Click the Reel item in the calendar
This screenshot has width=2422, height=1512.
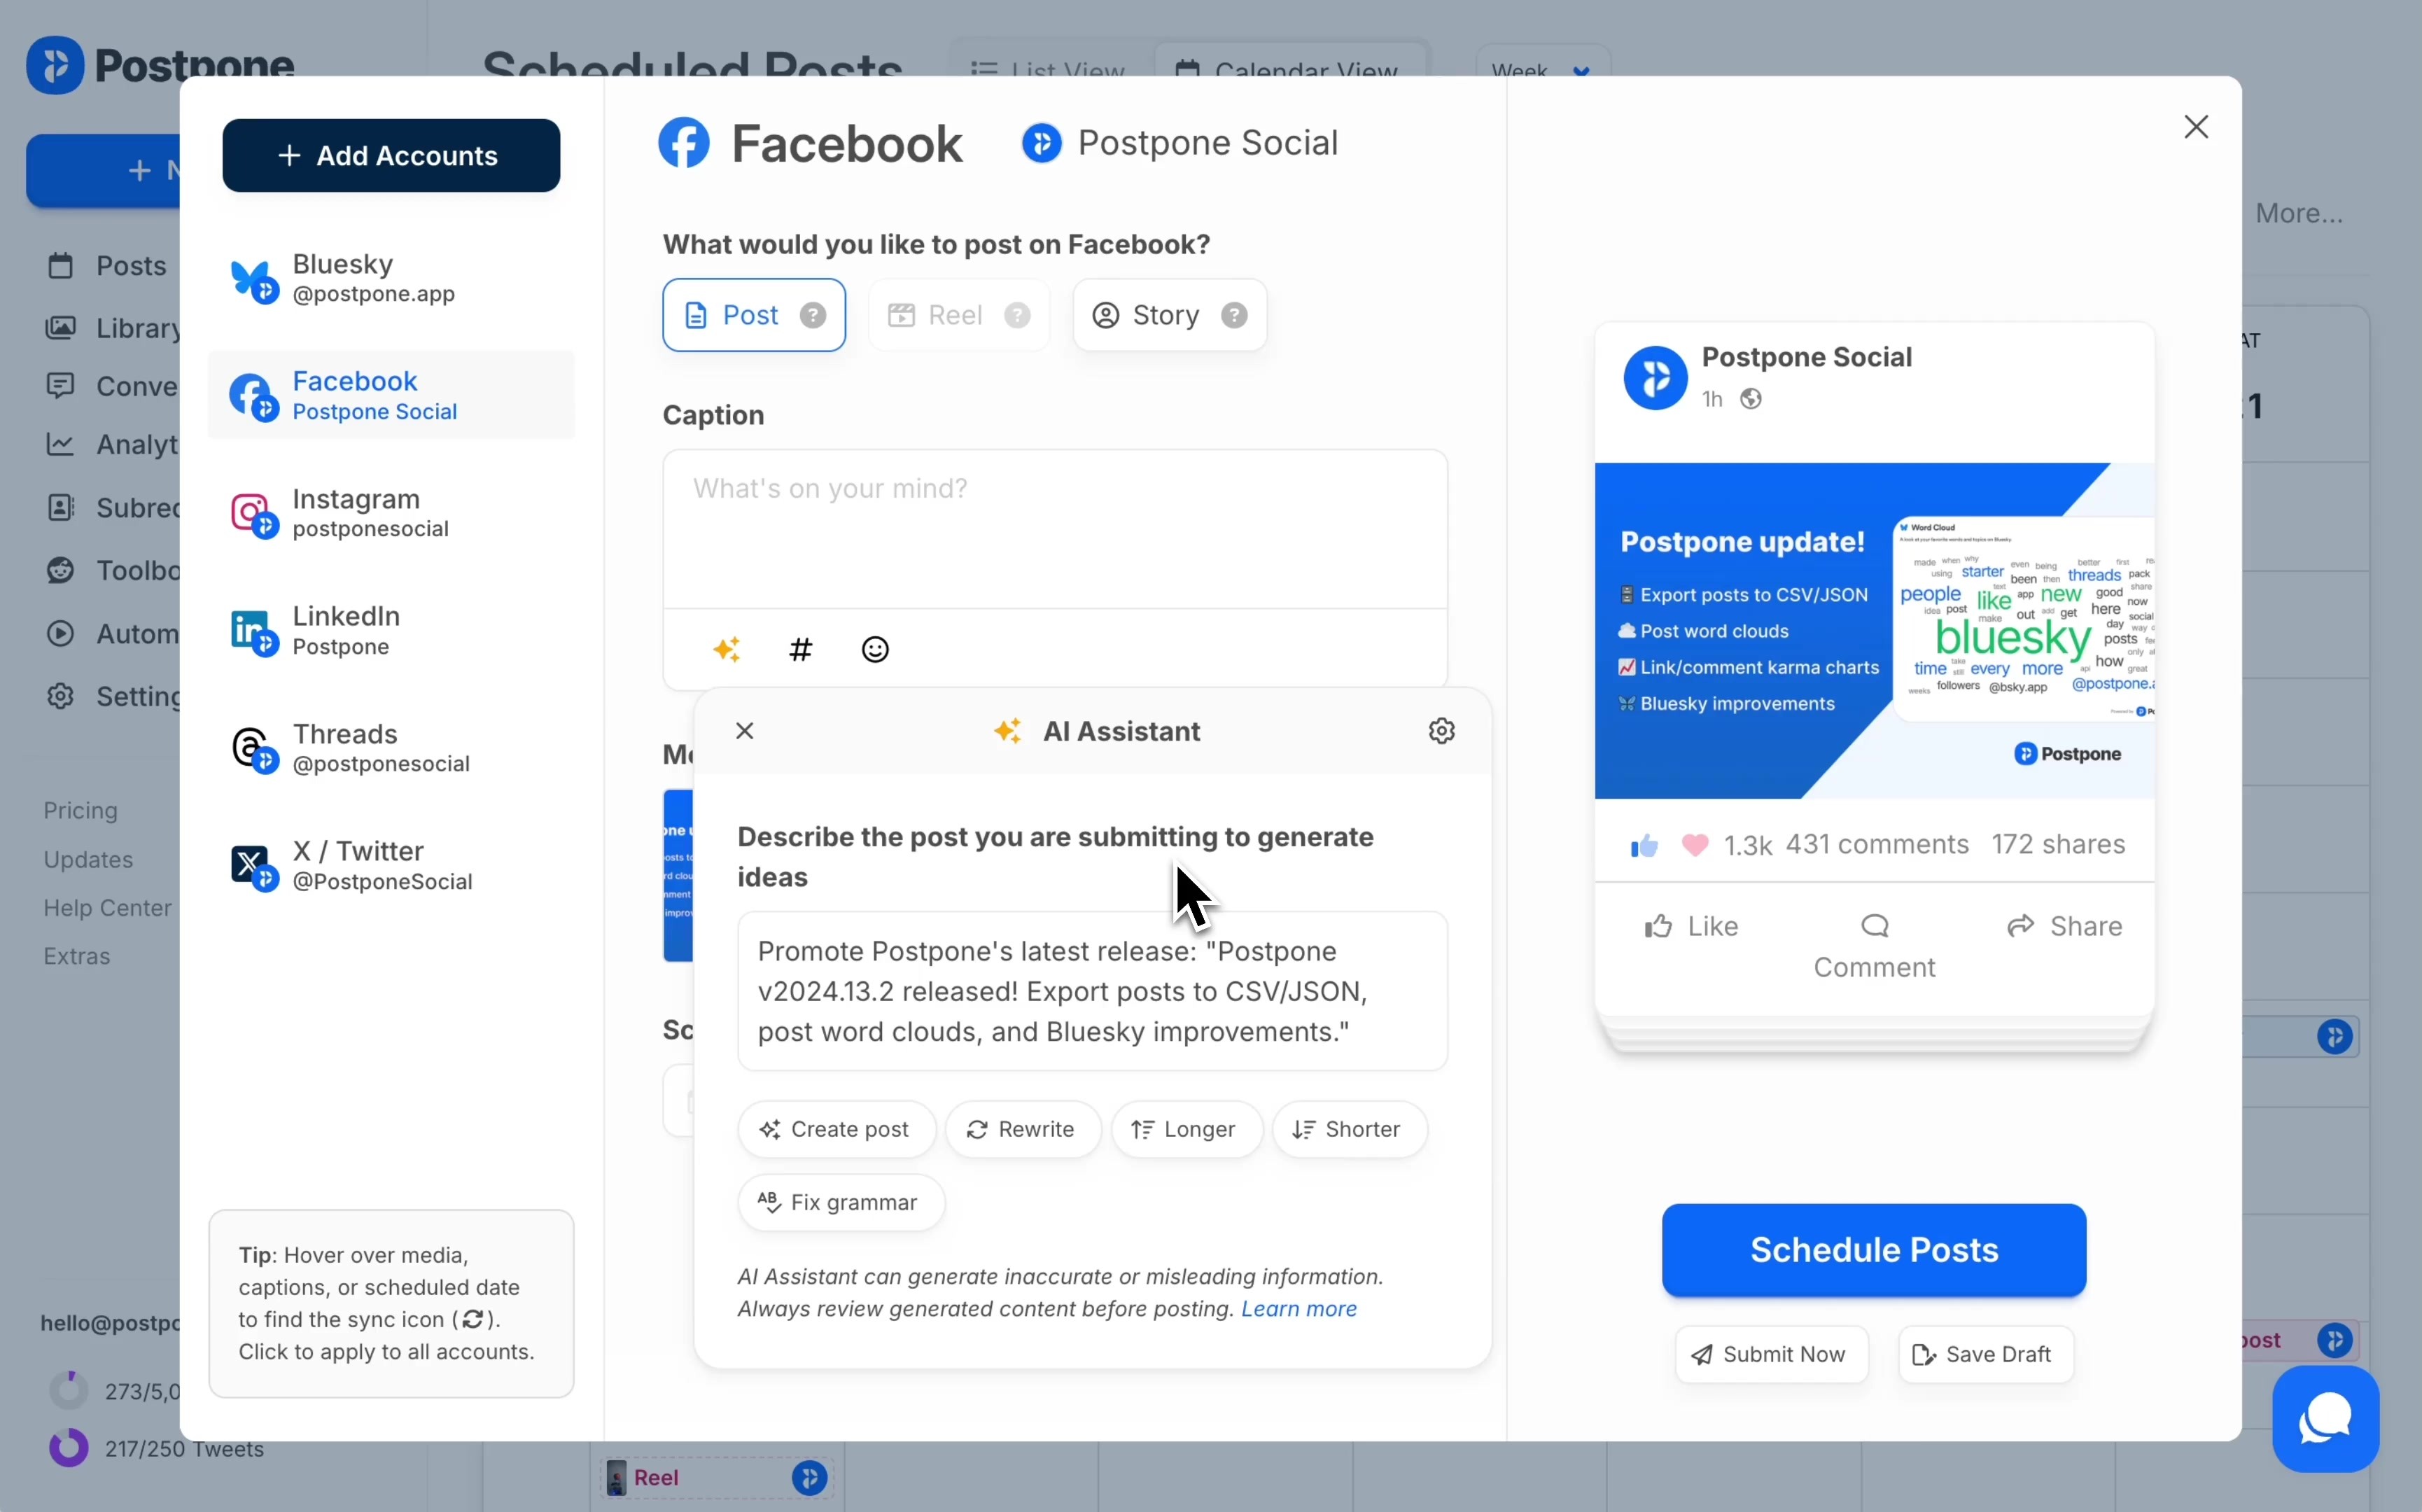click(717, 1478)
